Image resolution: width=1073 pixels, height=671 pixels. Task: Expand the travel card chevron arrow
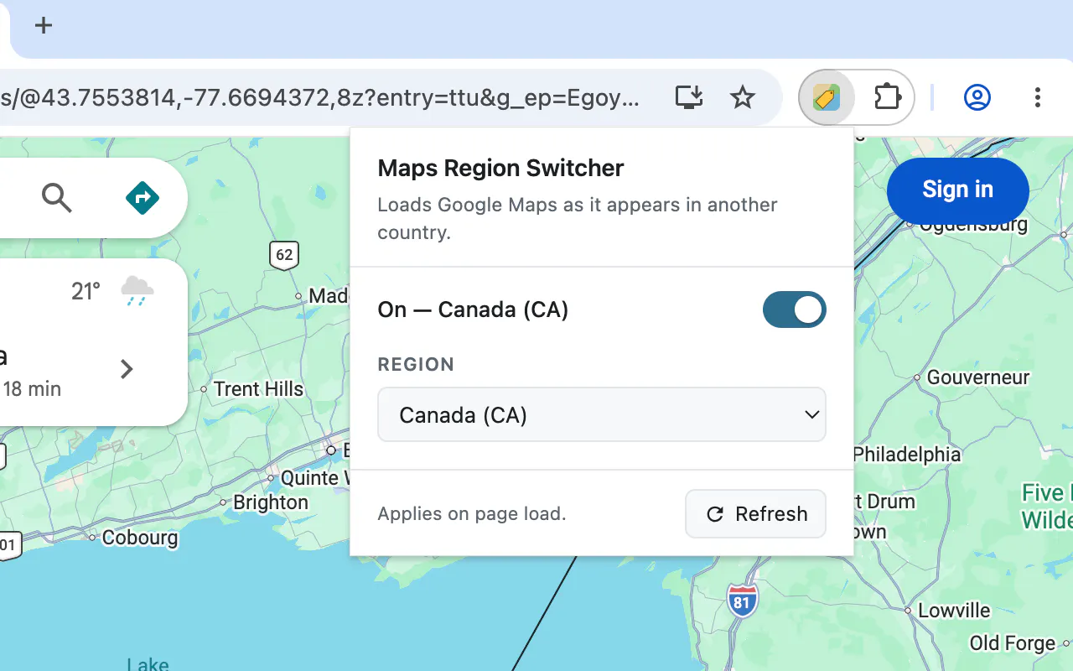127,369
